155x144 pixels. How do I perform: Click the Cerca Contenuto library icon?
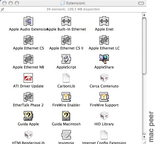tap(104, 78)
